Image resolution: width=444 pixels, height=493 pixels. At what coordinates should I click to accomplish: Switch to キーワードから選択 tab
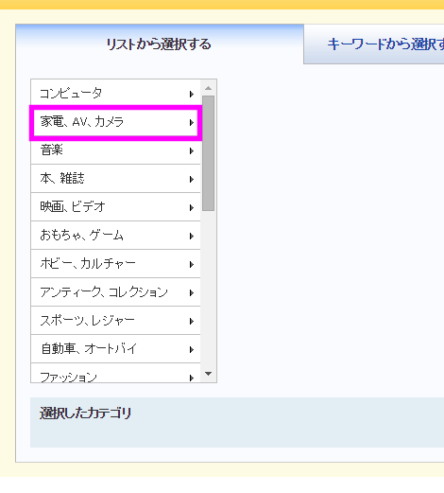coord(374,44)
